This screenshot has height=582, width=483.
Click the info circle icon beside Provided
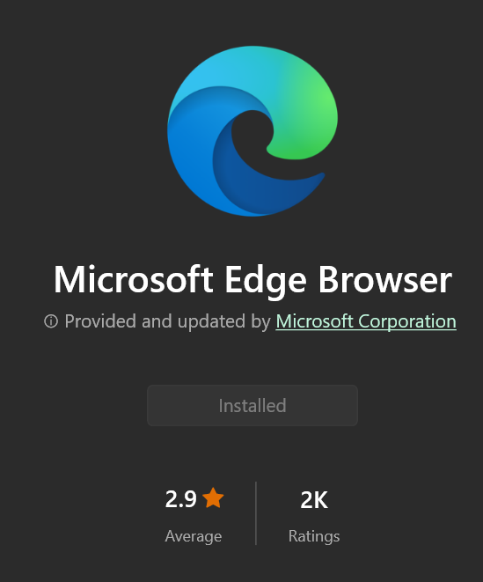(51, 321)
